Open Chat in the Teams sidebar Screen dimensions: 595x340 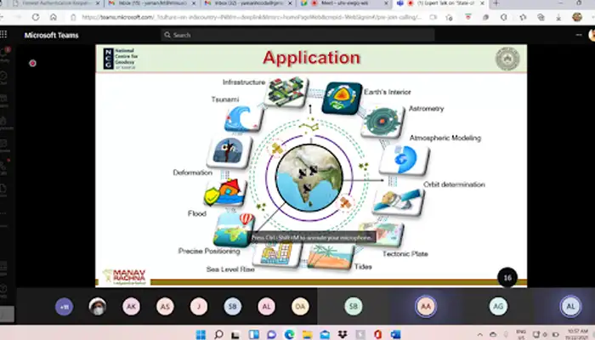coord(5,82)
